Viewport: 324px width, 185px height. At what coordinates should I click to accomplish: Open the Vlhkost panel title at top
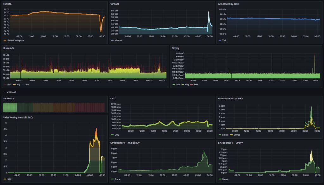115,4
